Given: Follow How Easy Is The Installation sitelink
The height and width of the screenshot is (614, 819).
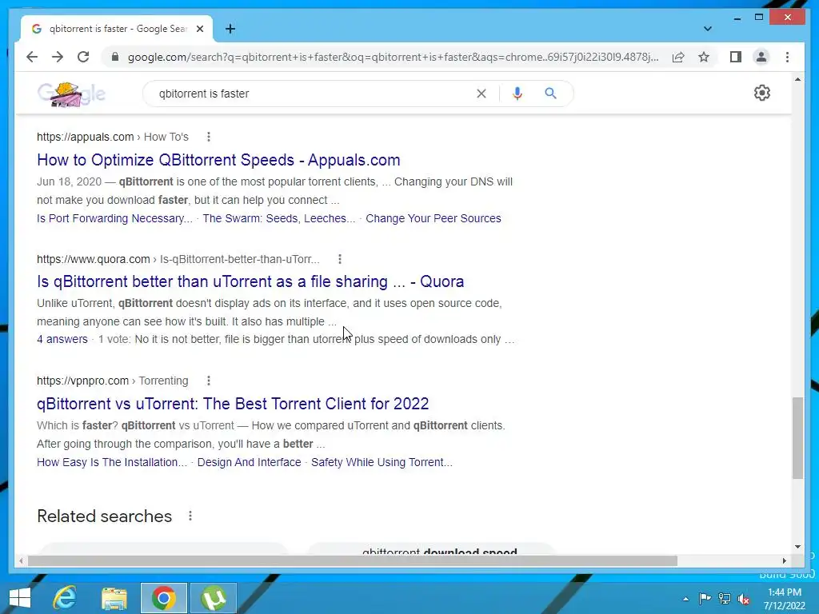Looking at the screenshot, I should (x=112, y=462).
